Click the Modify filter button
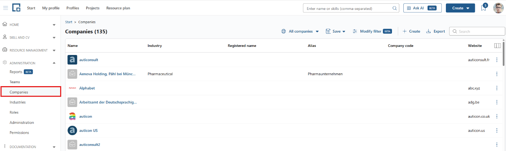This screenshot has width=506, height=151. point(372,32)
